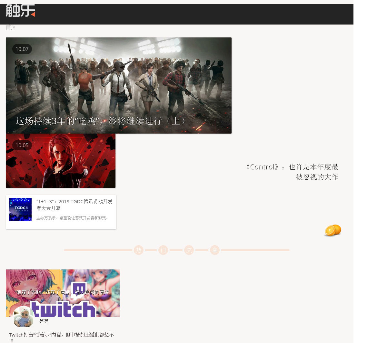
Task: Click the 触乐 site logo
Action: coord(20,10)
